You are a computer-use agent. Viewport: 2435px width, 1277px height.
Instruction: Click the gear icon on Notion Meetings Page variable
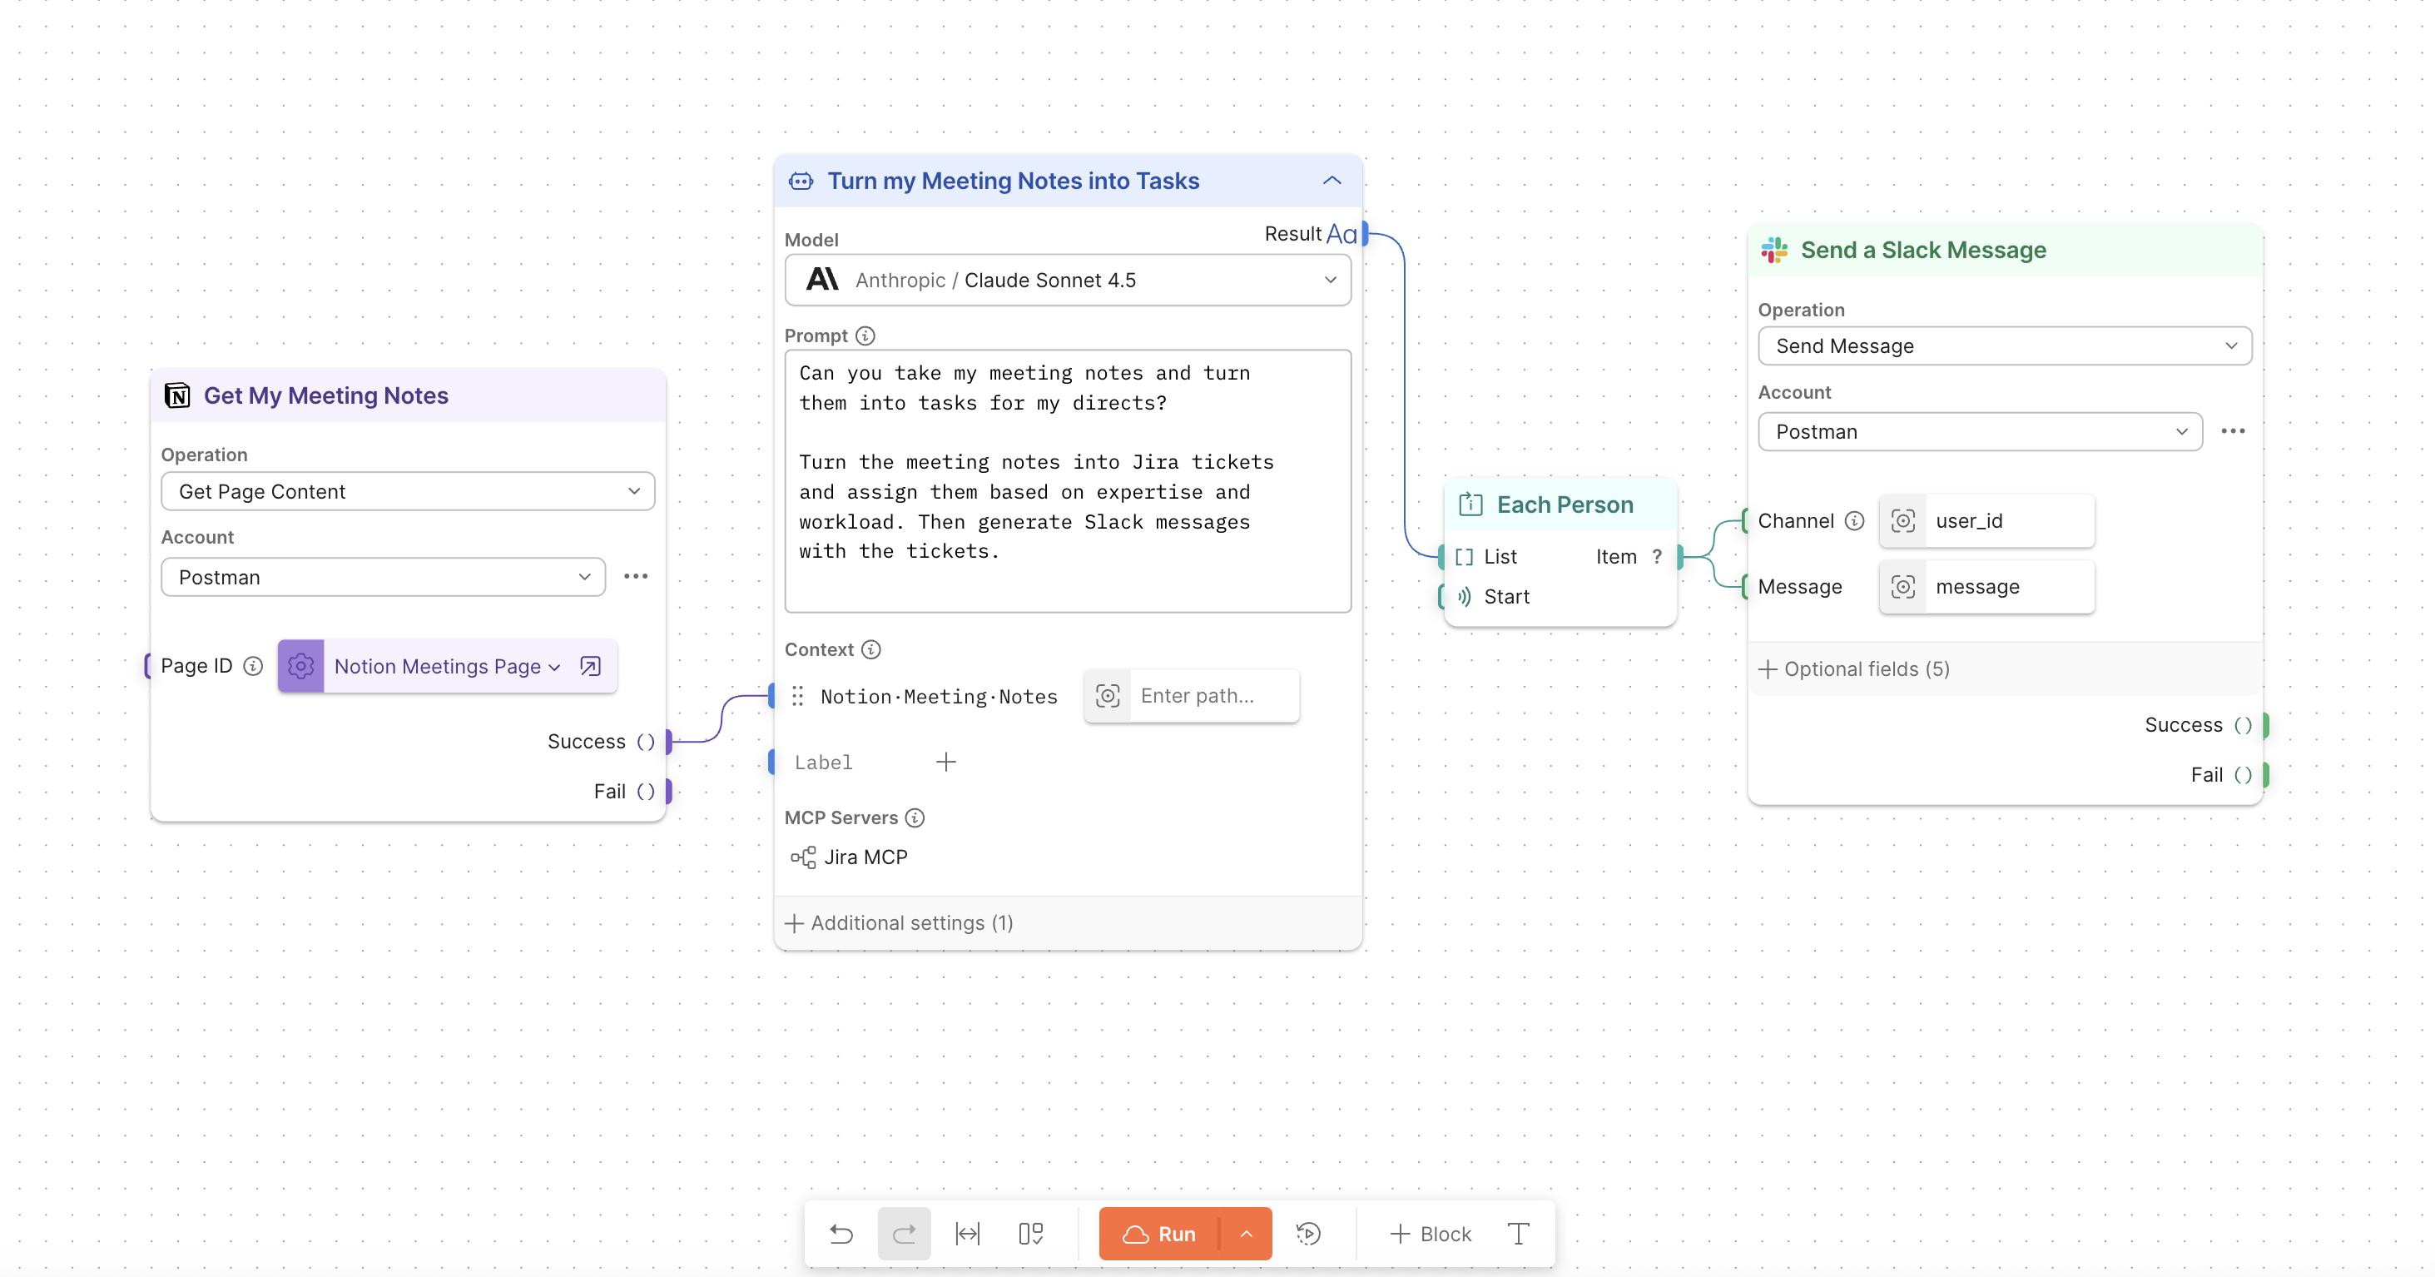300,665
